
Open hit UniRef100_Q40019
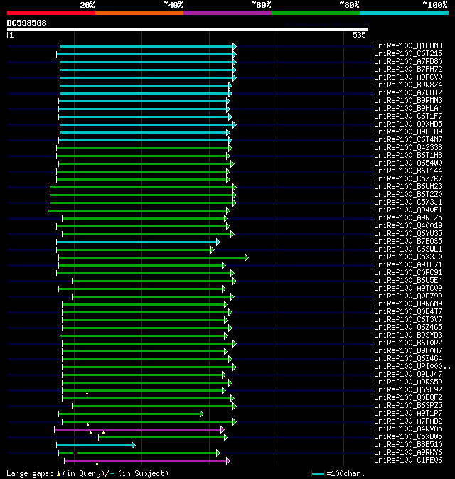[408, 226]
